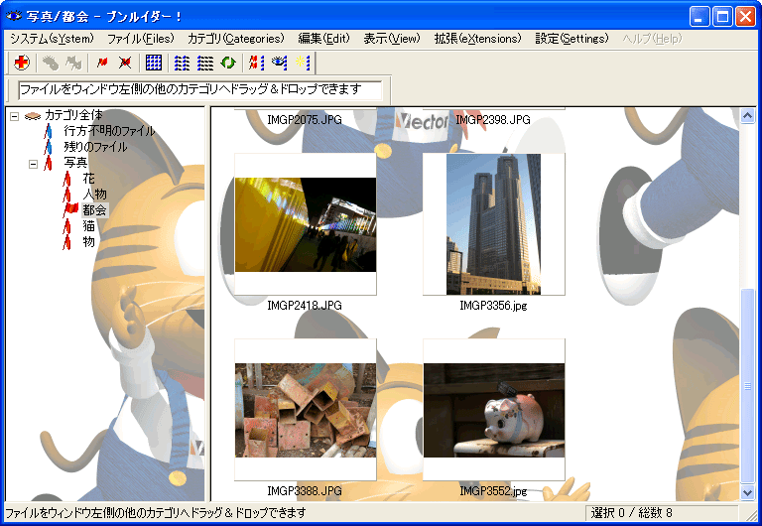Select カテゴリ全体 in the category tree
This screenshot has width=762, height=526.
(x=73, y=115)
